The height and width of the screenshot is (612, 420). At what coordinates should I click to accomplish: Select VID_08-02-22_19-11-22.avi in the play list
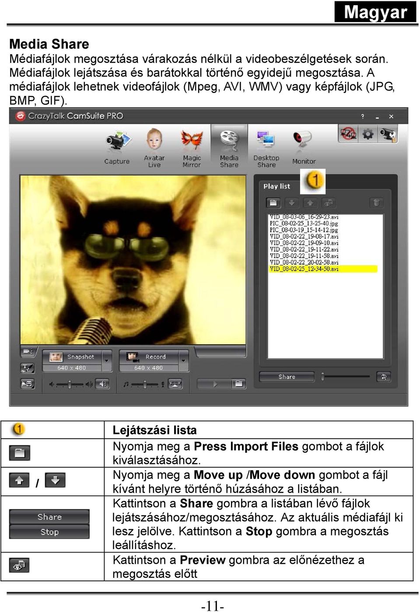coord(304,249)
